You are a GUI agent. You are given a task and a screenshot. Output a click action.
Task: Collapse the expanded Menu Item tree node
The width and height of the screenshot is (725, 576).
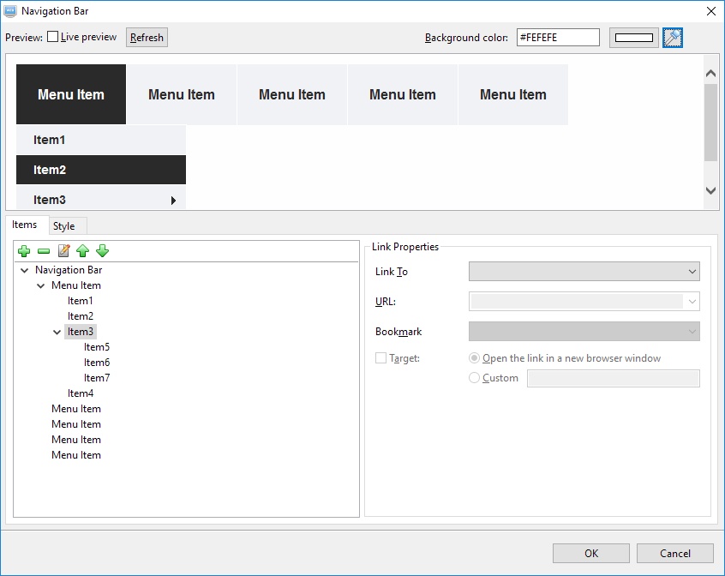tap(40, 285)
